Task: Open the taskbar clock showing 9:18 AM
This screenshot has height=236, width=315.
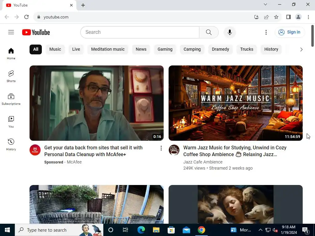Action: [x=289, y=230]
